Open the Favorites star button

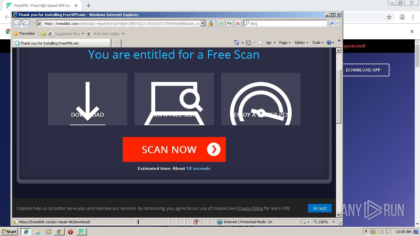[24, 33]
